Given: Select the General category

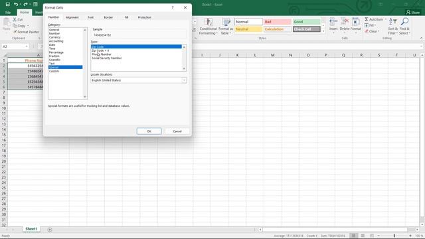Looking at the screenshot, I should point(54,30).
